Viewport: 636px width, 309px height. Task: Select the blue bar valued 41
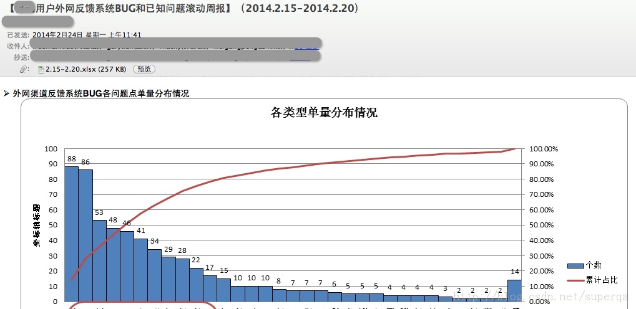(141, 270)
